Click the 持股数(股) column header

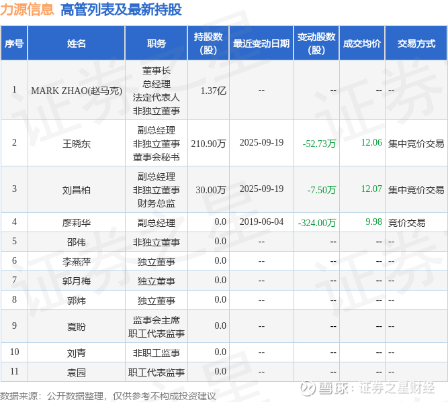click(208, 44)
